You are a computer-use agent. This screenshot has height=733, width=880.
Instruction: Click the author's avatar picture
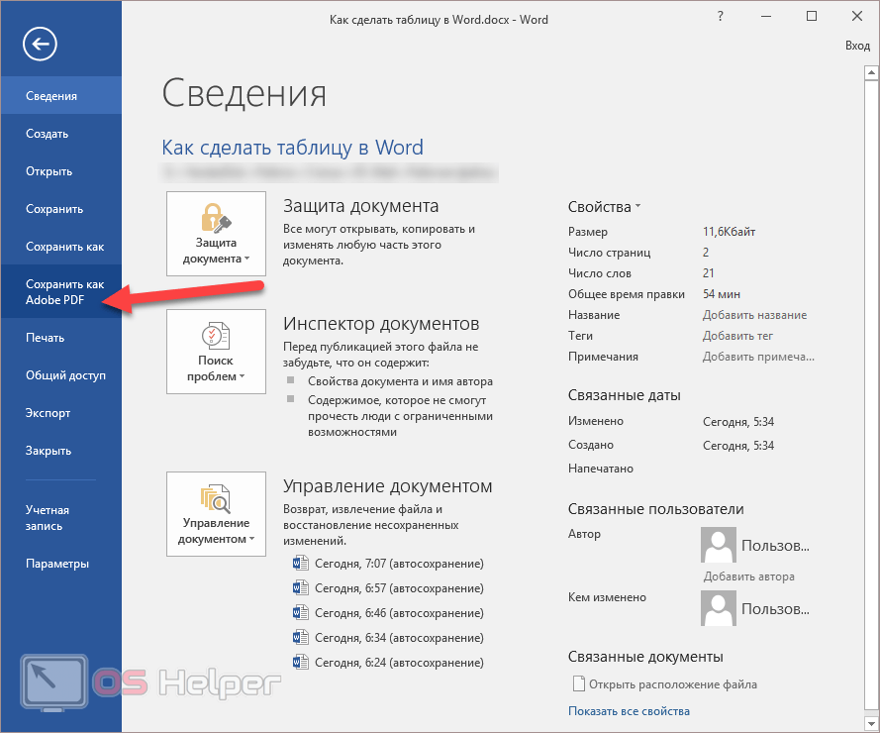pyautogui.click(x=719, y=545)
